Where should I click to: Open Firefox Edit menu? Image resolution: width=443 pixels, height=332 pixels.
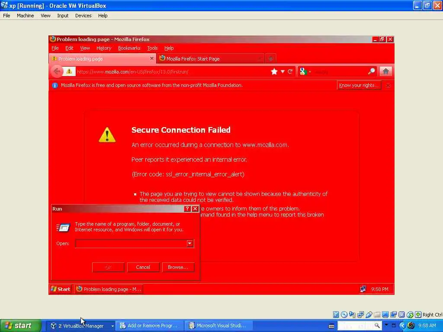(69, 48)
